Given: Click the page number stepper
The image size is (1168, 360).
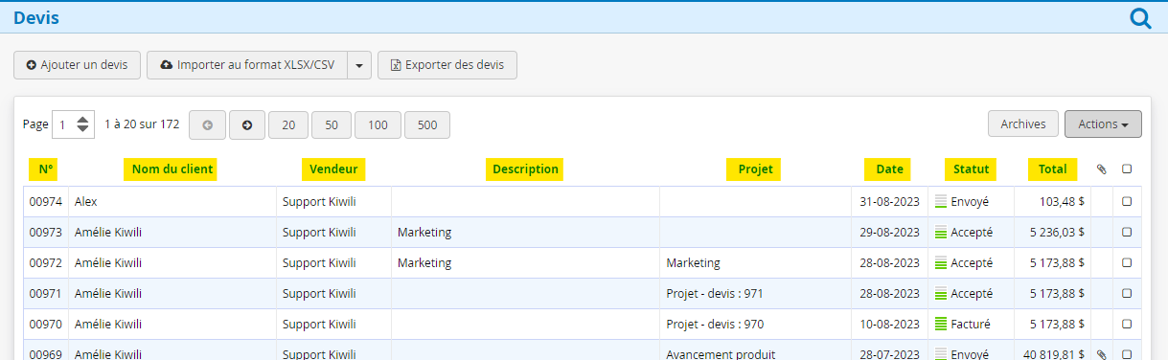Looking at the screenshot, I should [x=83, y=124].
